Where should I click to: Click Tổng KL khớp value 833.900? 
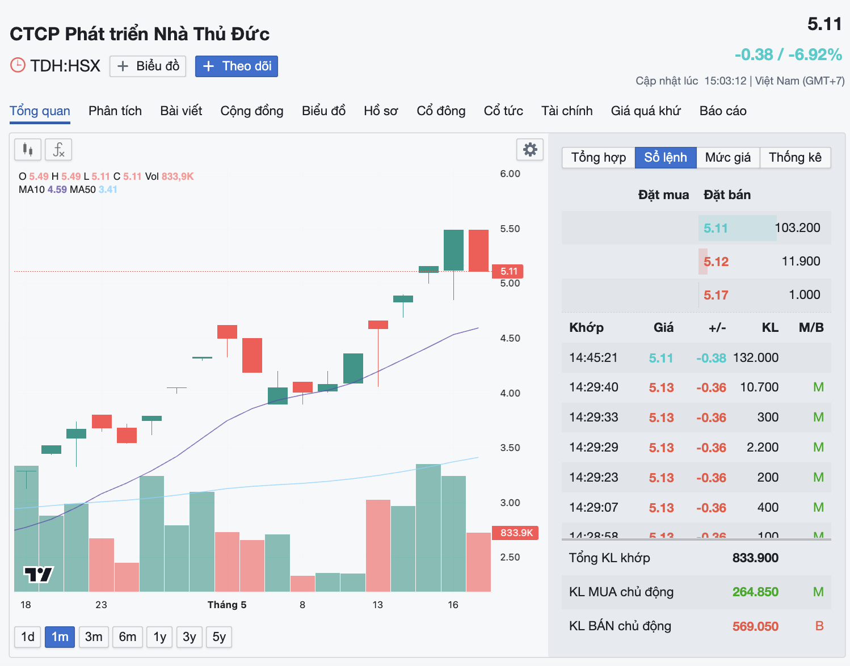[x=755, y=558]
